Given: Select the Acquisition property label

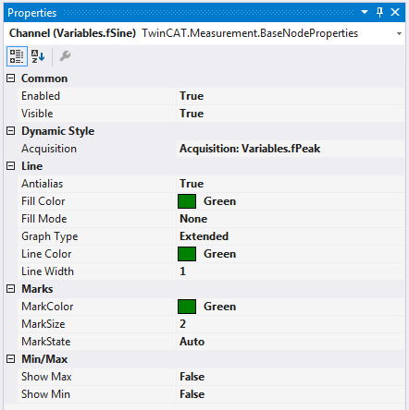Looking at the screenshot, I should coord(49,149).
